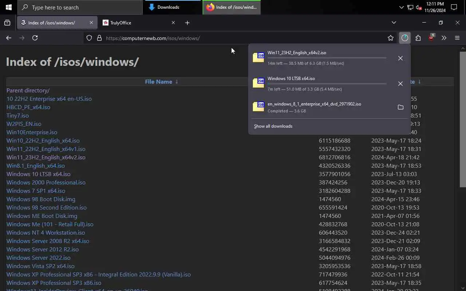Open Windows 2000 Professional.iso link

(46, 182)
